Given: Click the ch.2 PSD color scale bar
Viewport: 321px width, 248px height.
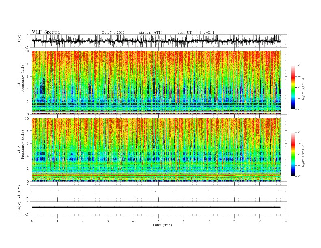Looking at the screenshot, I should (293, 154).
